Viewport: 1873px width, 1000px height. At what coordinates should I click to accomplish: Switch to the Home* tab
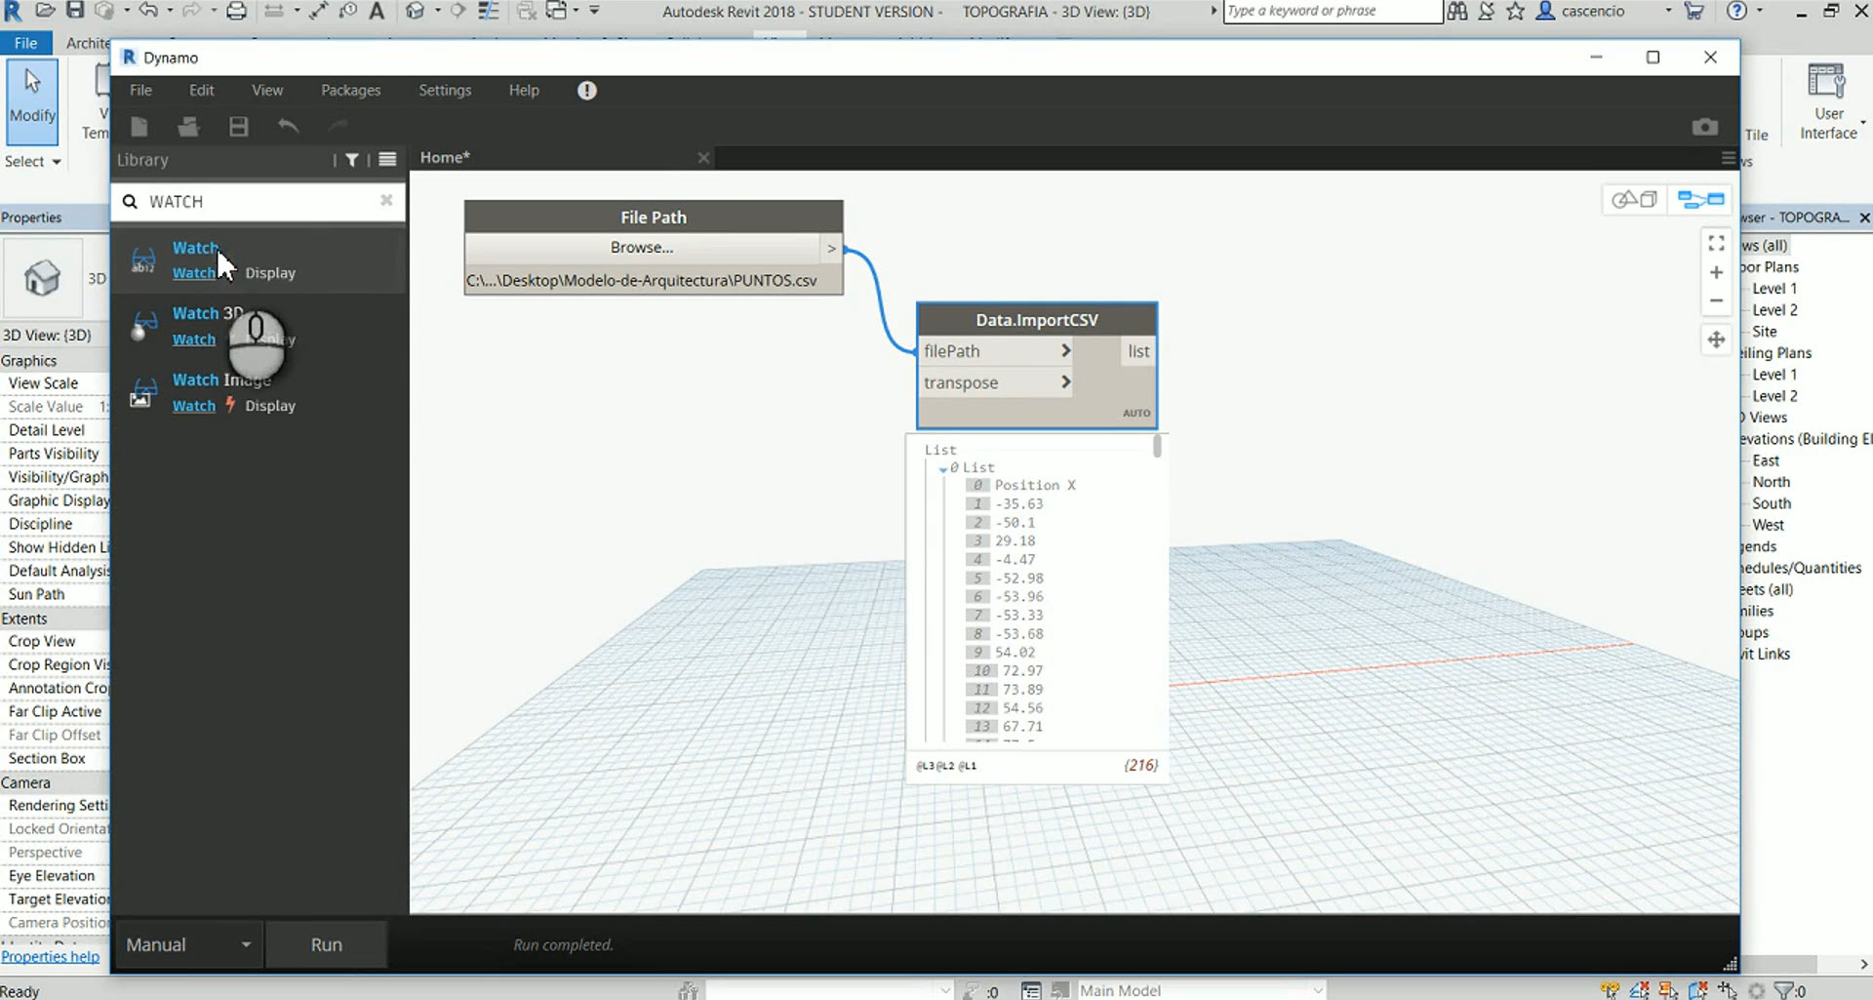[x=445, y=157]
